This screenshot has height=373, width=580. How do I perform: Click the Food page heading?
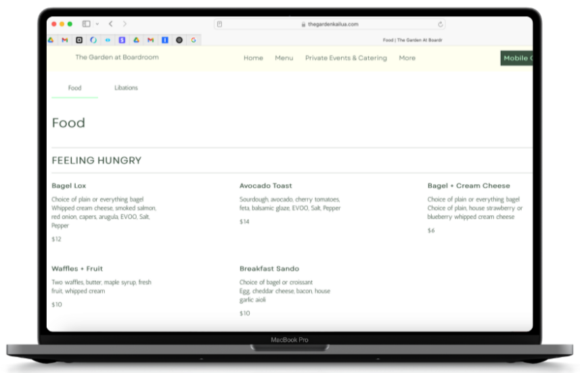pos(68,123)
